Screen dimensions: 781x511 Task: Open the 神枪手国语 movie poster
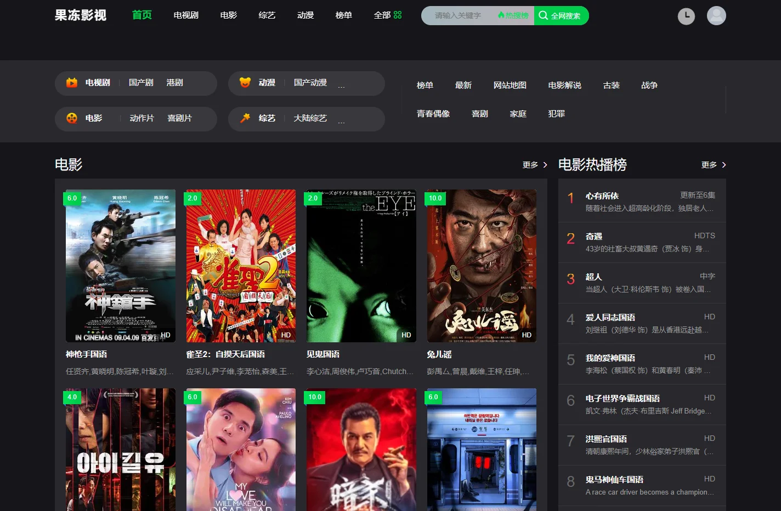click(121, 266)
